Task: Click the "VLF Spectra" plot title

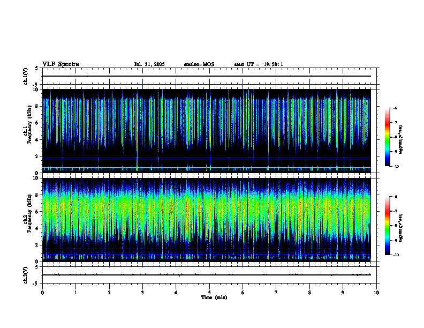Action: click(x=60, y=64)
